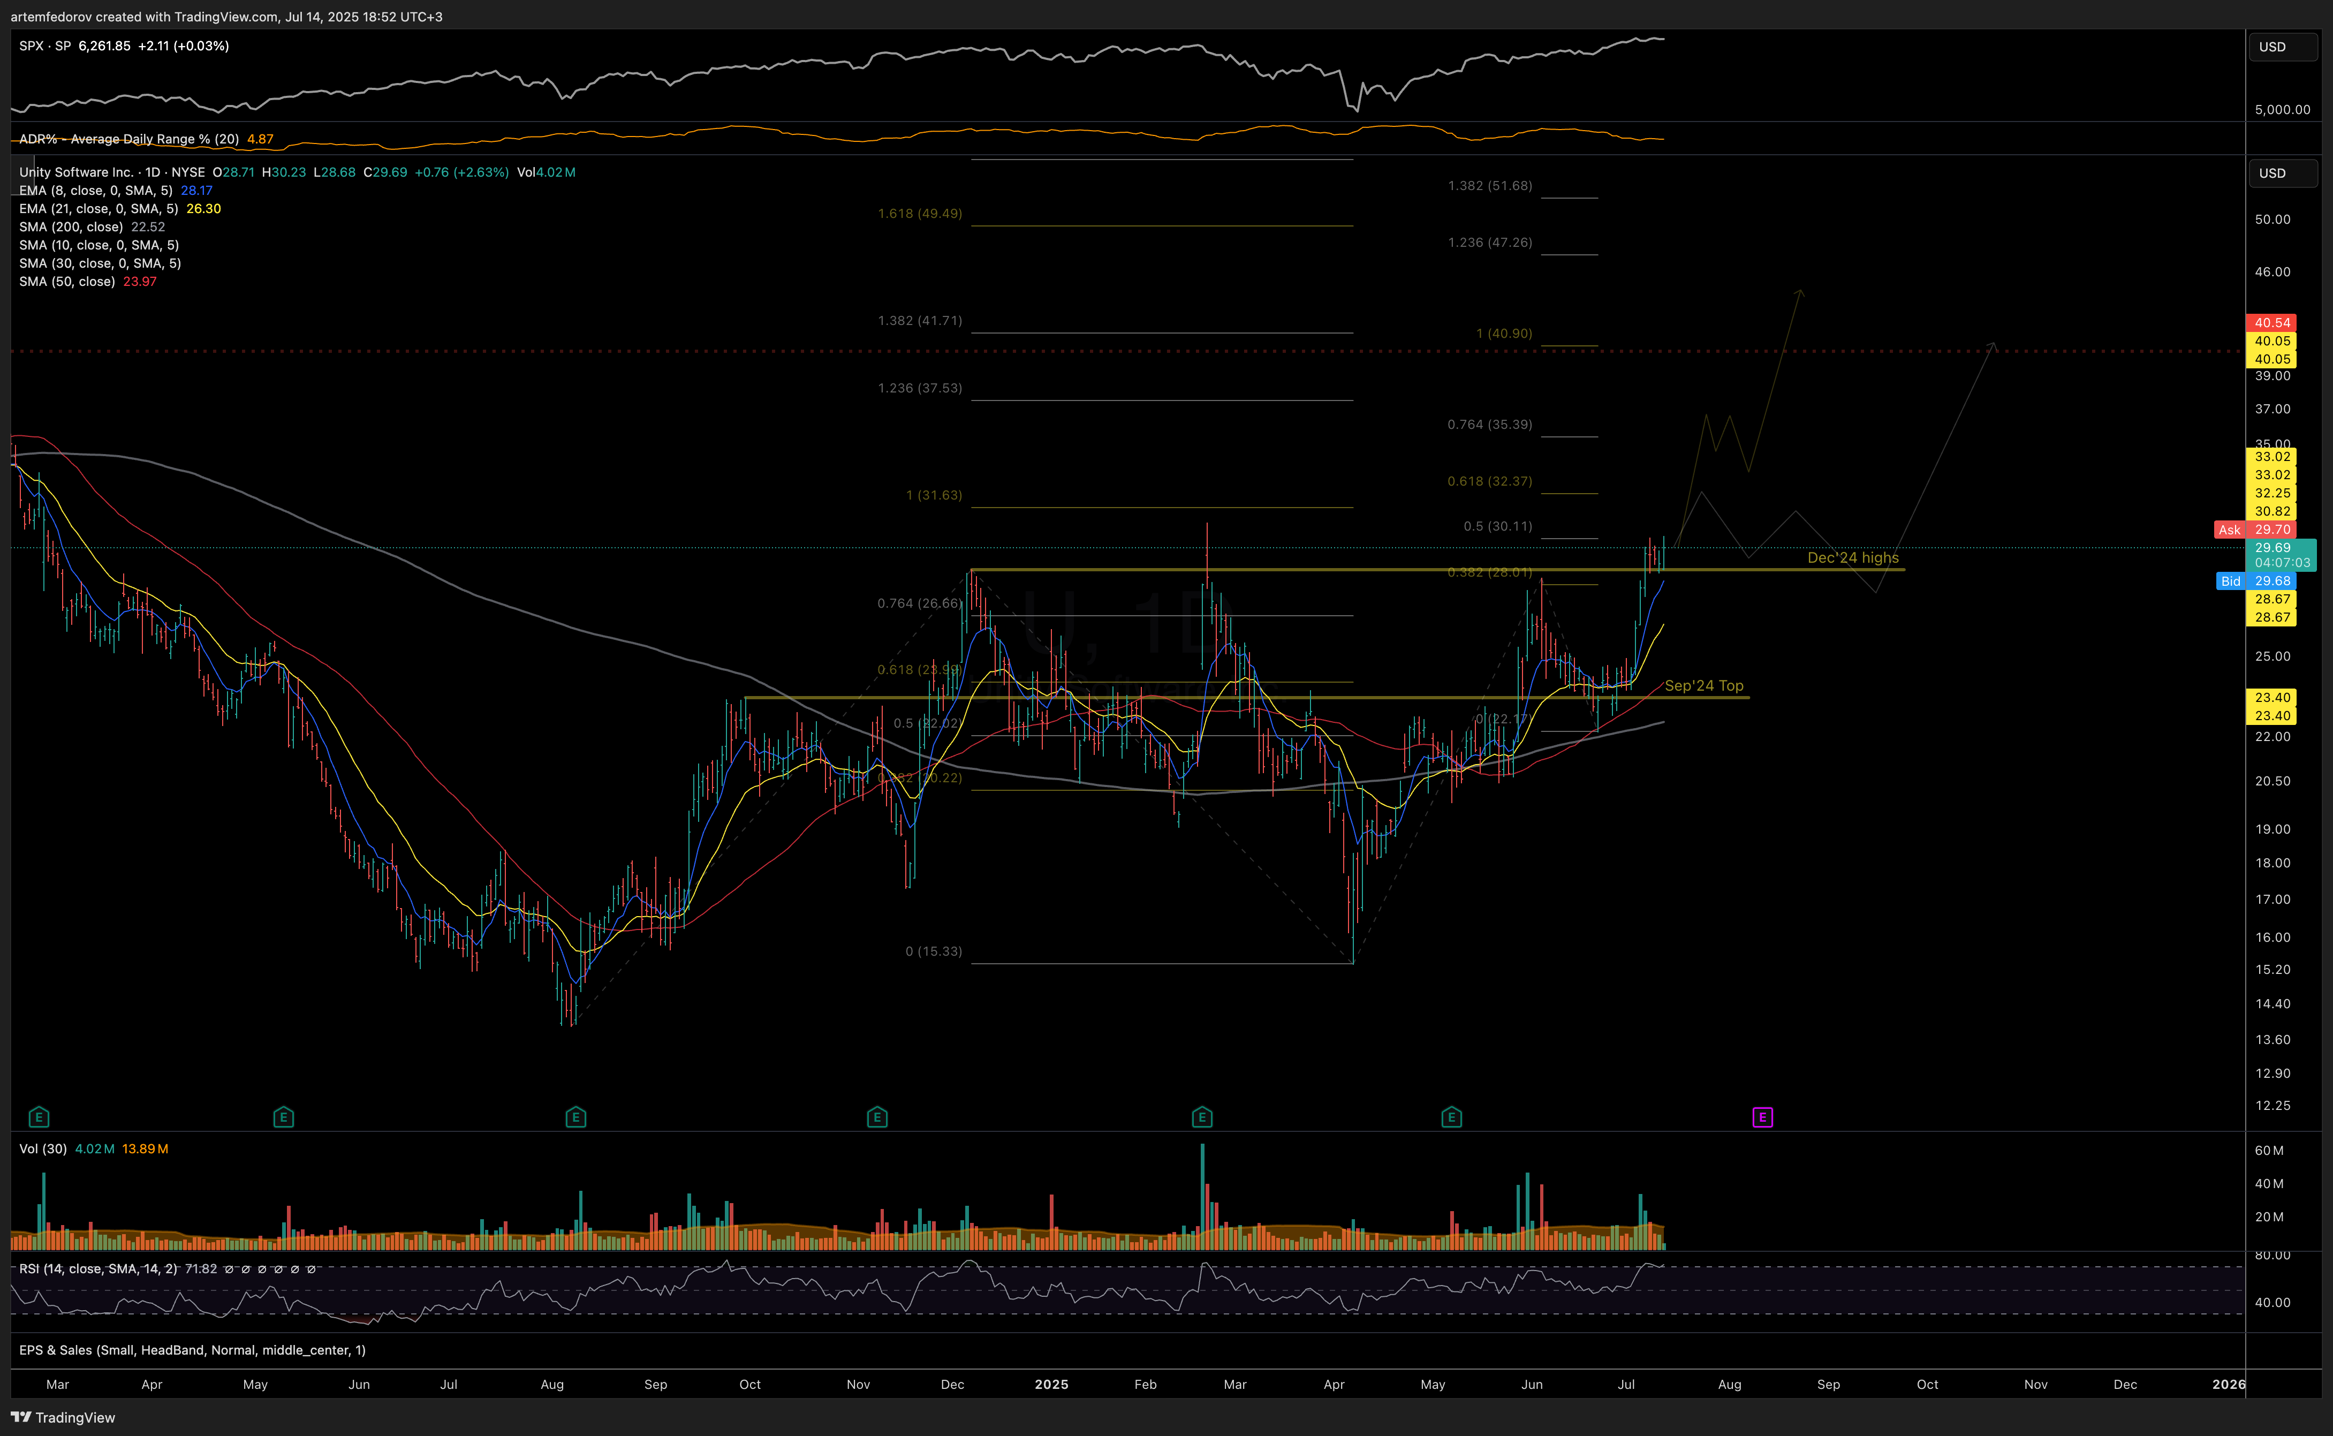Click the earnings E marker near August 2024
Viewport: 2333px width, 1436px height.
pos(575,1117)
